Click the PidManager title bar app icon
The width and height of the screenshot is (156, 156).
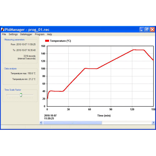(x=3, y=30)
